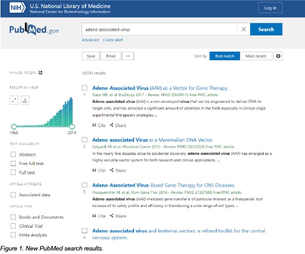The height and width of the screenshot is (254, 305).
Task: Share the Salganik Microbiol Spectr article
Action: point(118,170)
